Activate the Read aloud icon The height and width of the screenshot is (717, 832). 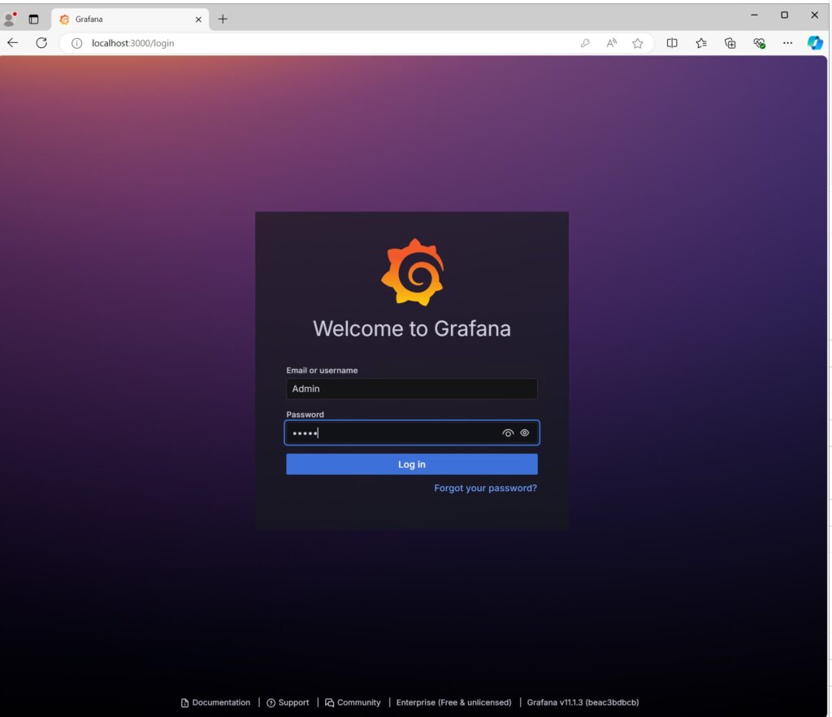(611, 43)
